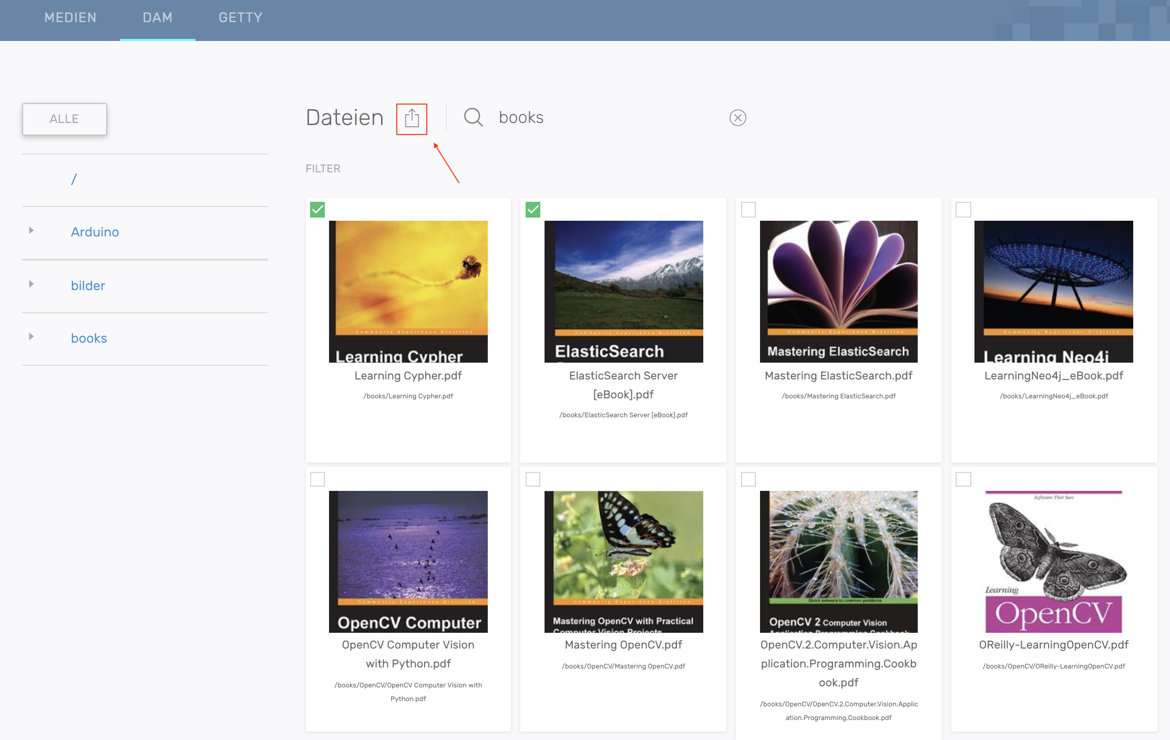Expand the books folder arrow
This screenshot has width=1170, height=740.
pos(32,337)
